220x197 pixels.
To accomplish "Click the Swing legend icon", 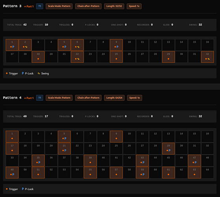I will point(39,73).
